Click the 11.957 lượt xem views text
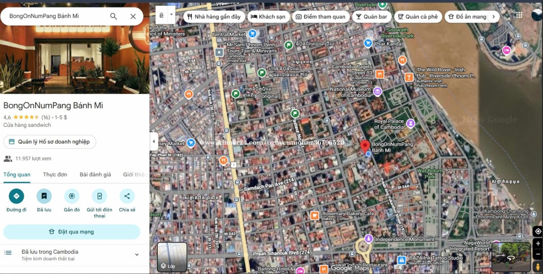Viewport: 543px width, 274px height. 33,158
